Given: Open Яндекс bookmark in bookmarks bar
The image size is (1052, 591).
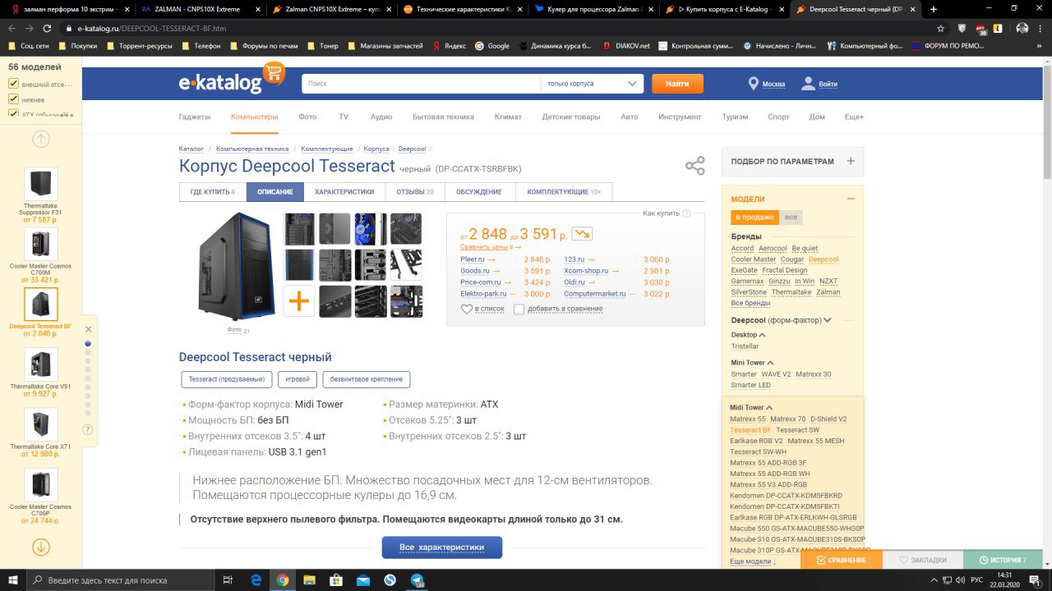Looking at the screenshot, I should (x=450, y=46).
